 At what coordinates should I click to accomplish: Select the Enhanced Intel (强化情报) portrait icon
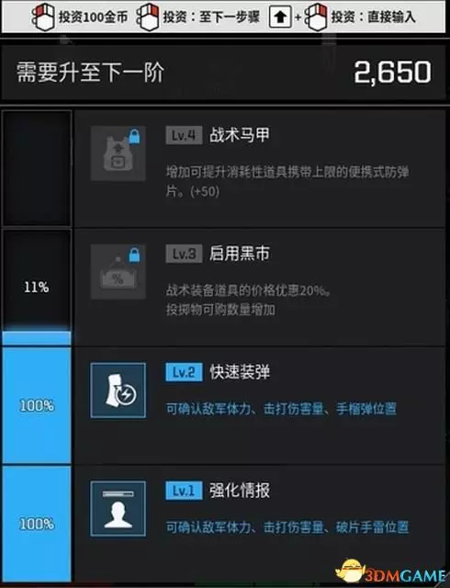(118, 508)
